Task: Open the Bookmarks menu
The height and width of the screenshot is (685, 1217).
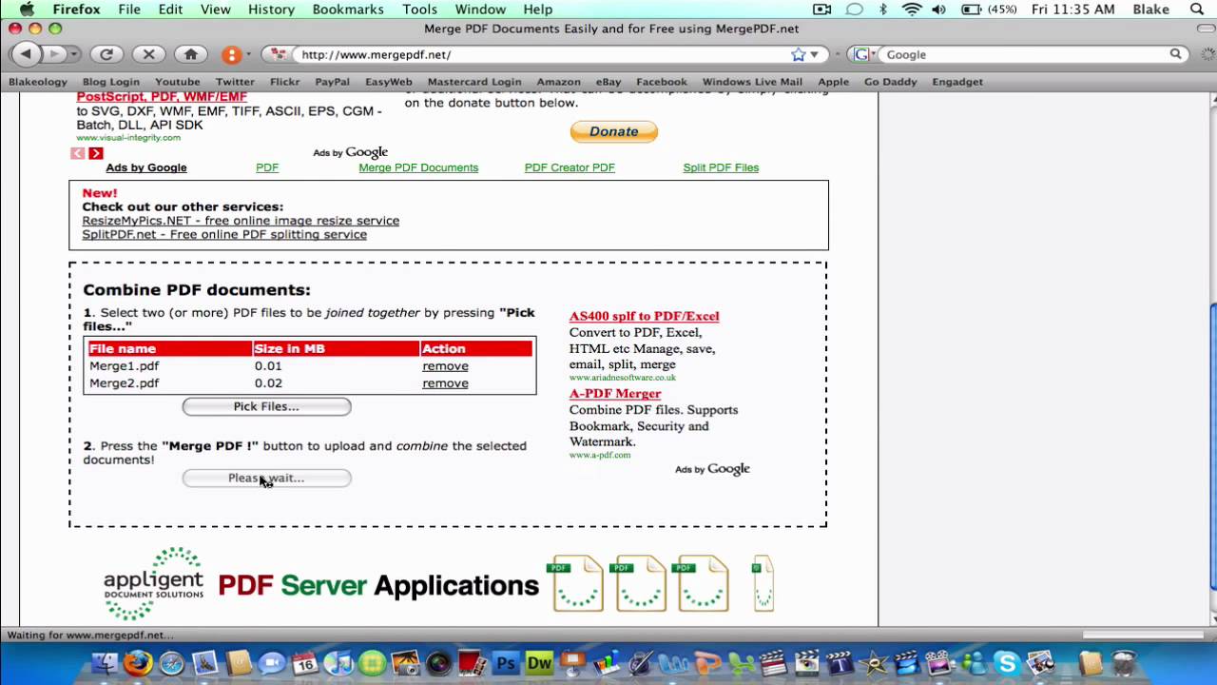Action: coord(348,10)
